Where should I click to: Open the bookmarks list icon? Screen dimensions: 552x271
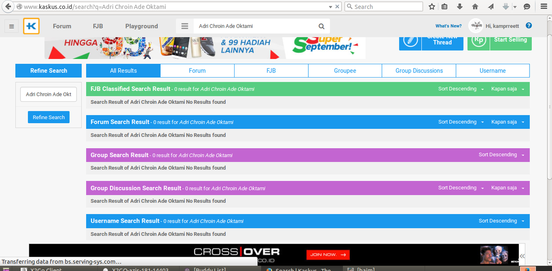click(x=445, y=7)
